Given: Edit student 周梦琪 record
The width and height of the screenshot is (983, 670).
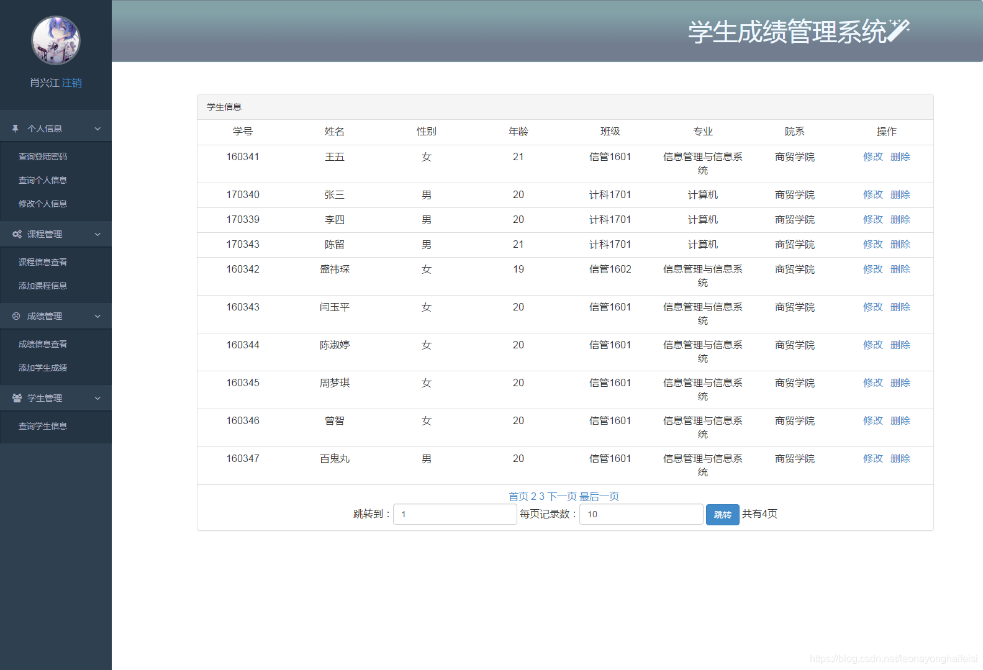Looking at the screenshot, I should tap(873, 383).
